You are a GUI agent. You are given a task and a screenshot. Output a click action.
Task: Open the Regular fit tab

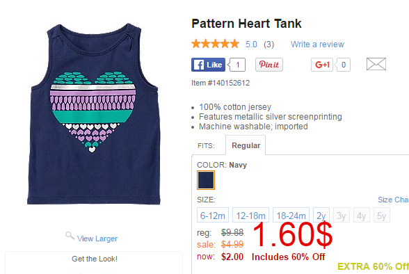(x=246, y=145)
